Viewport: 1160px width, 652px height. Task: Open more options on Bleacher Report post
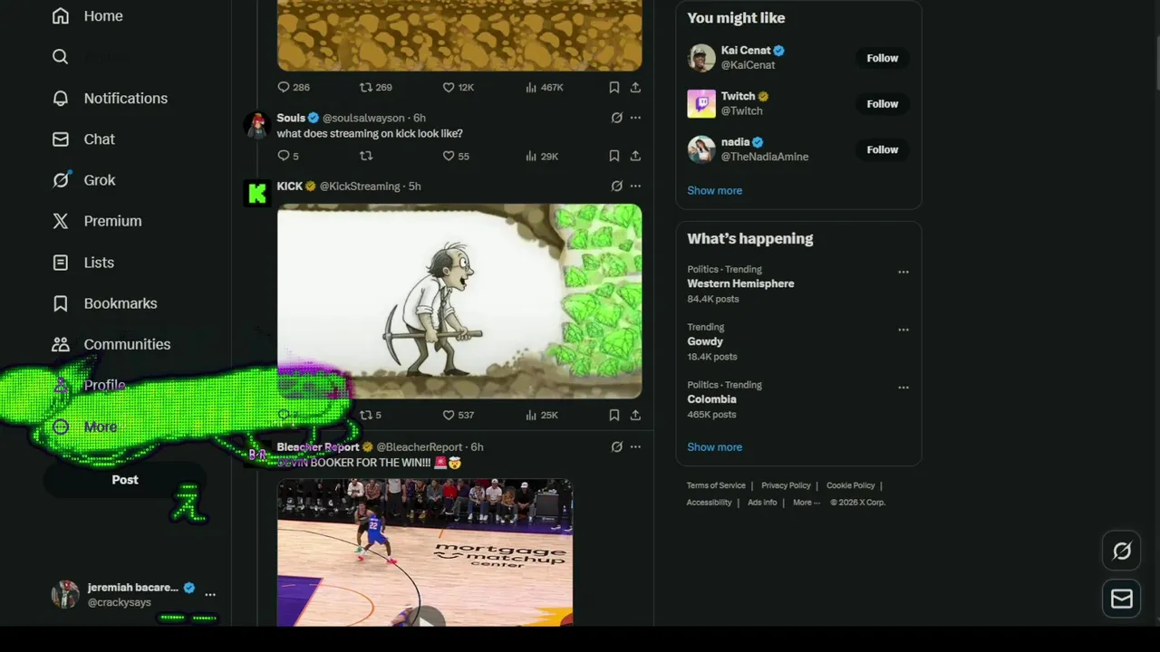[x=635, y=447]
